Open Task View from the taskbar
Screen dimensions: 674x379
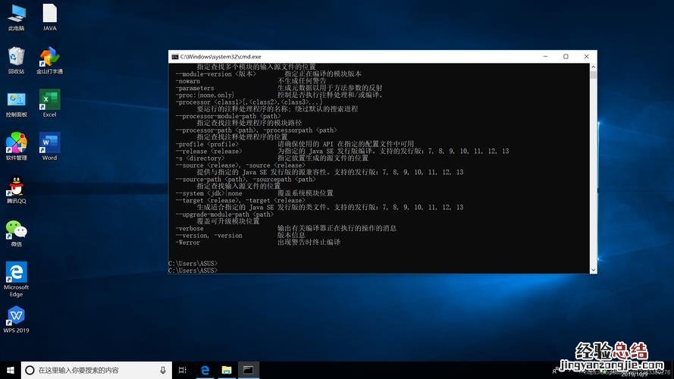point(183,370)
